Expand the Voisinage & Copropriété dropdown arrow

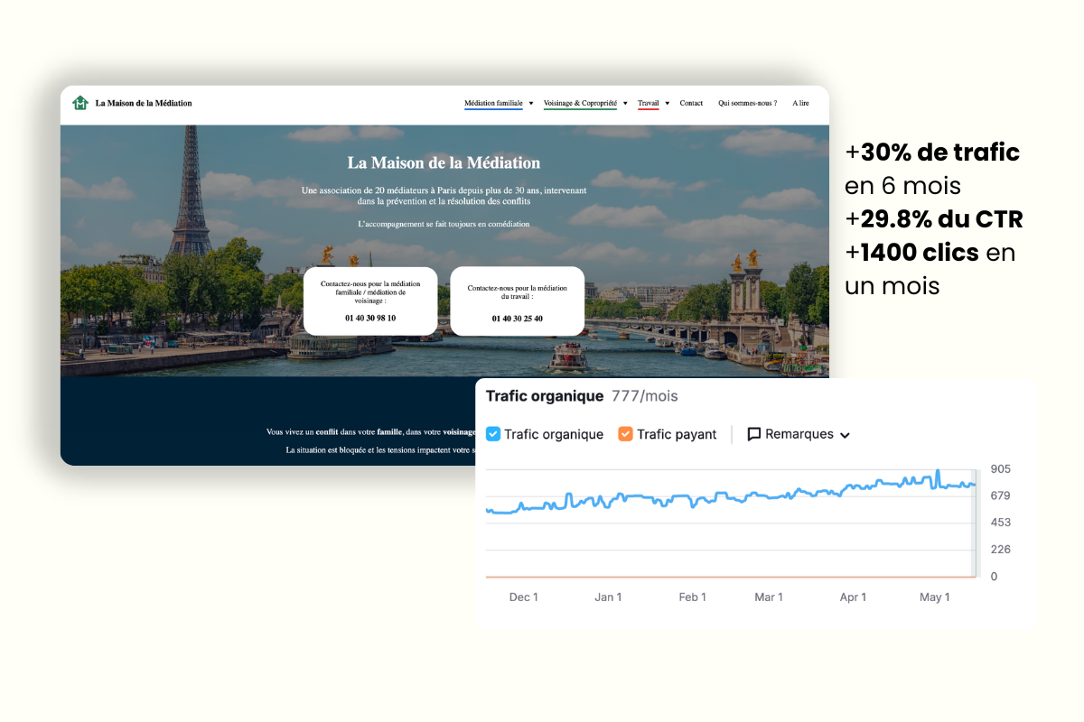[625, 104]
